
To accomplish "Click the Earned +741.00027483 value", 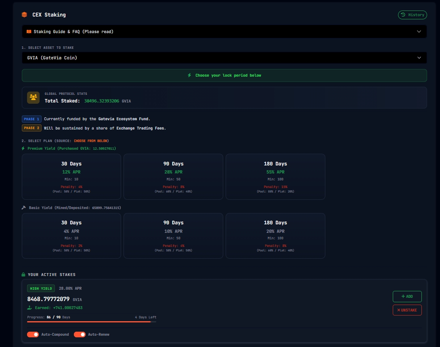I will [x=68, y=308].
